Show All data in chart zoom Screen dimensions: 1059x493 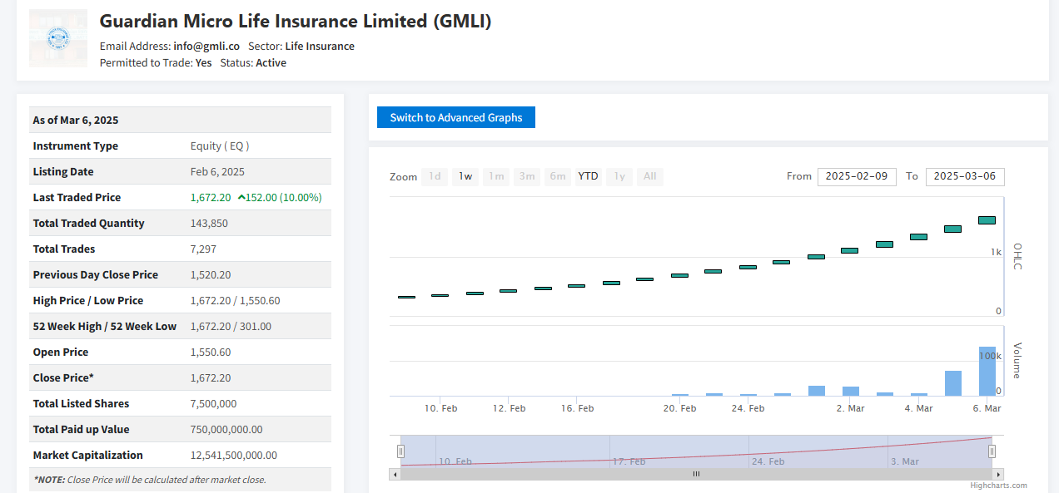pyautogui.click(x=650, y=176)
